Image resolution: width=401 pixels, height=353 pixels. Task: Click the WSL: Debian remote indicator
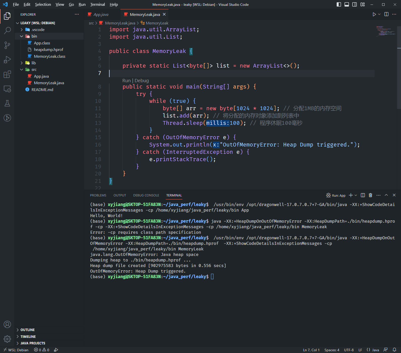(16, 350)
